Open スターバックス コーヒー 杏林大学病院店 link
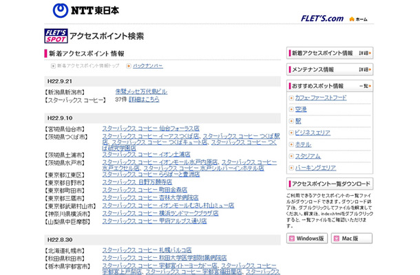Viewport: 420px width, 275px height. (151, 198)
